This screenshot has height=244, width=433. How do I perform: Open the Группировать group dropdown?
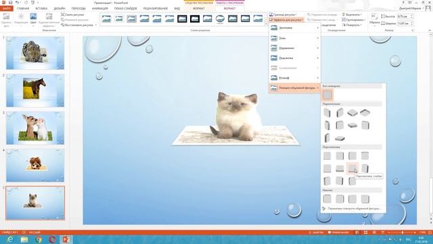click(x=353, y=20)
